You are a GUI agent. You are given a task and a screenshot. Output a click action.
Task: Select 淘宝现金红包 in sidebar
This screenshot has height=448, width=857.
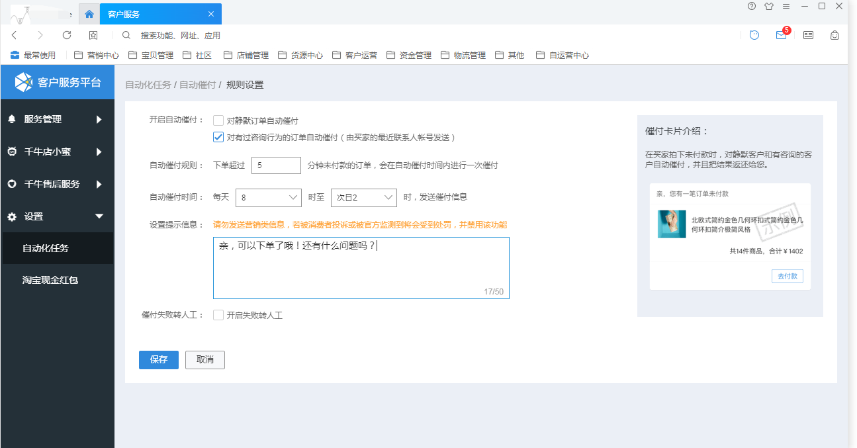click(50, 281)
